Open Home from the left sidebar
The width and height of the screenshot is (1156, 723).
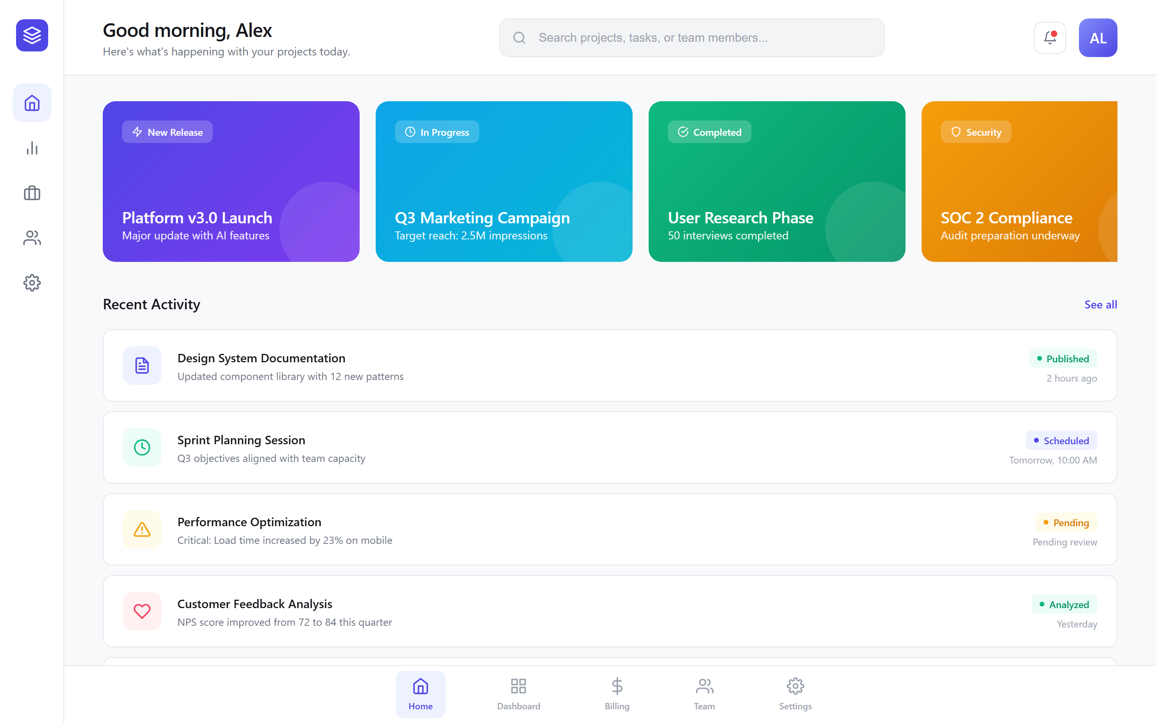[32, 103]
